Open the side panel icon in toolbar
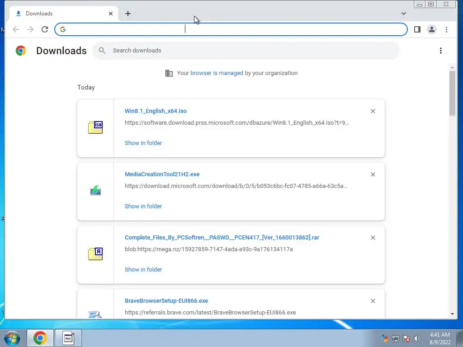Image resolution: width=463 pixels, height=347 pixels. point(417,29)
